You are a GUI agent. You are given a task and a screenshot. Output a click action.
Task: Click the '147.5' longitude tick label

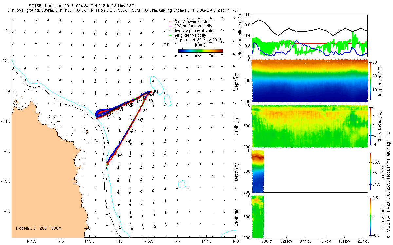click(x=206, y=241)
